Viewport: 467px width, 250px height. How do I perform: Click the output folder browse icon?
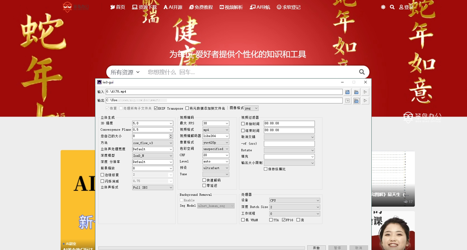(356, 101)
